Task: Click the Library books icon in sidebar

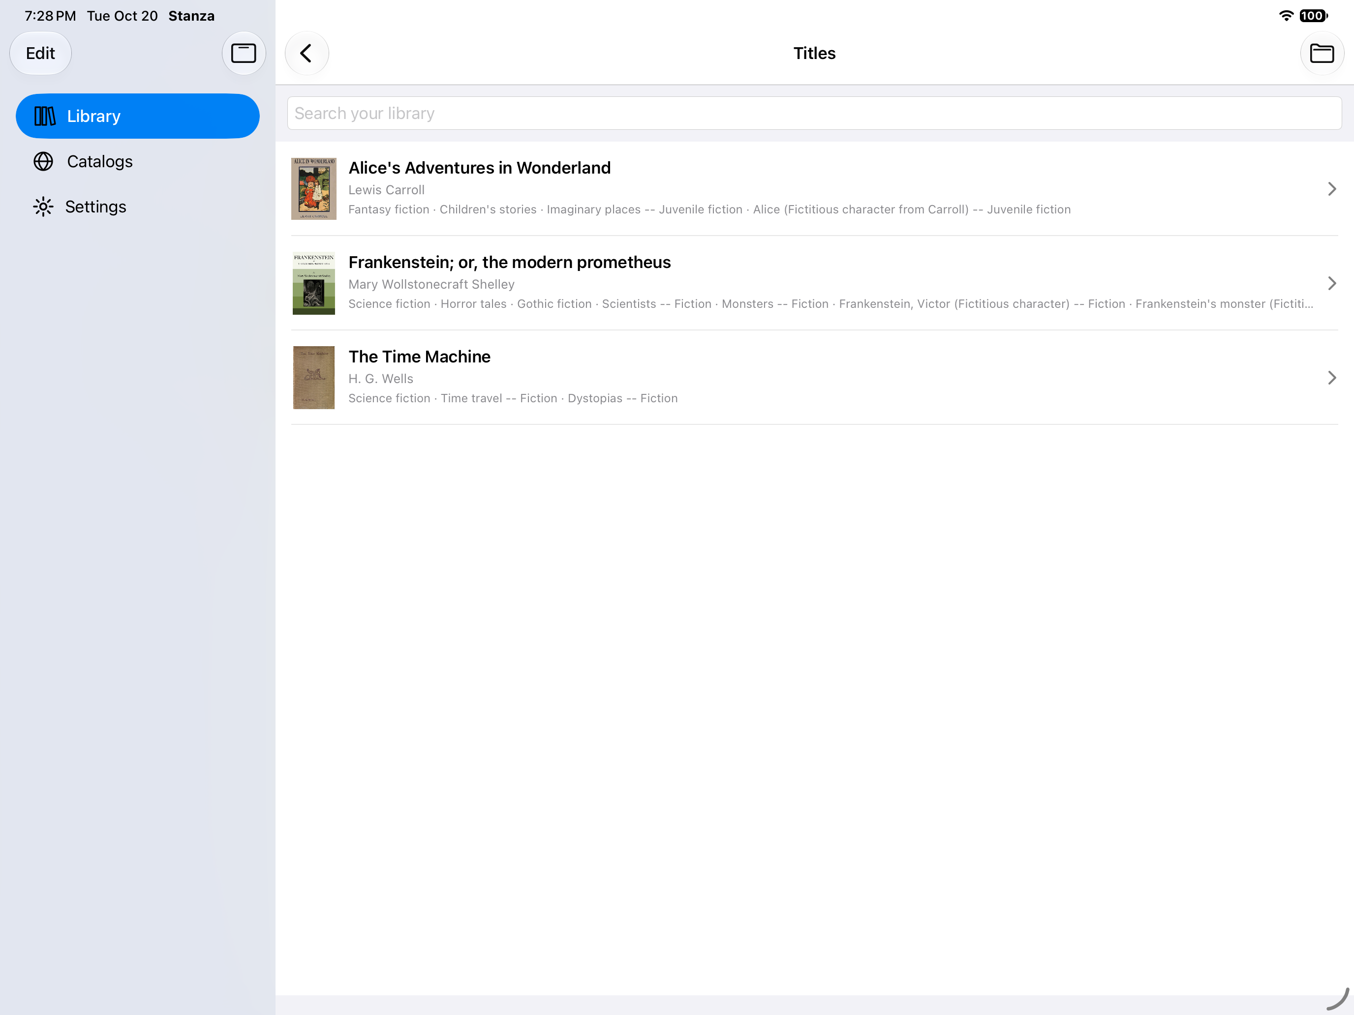Action: 44,116
